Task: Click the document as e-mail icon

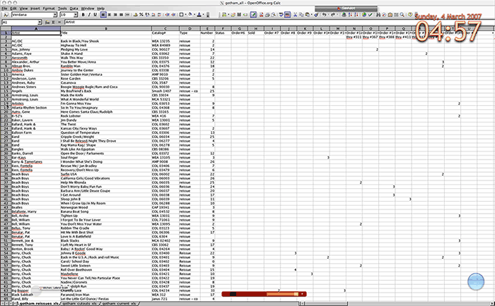Action: (x=245, y=15)
